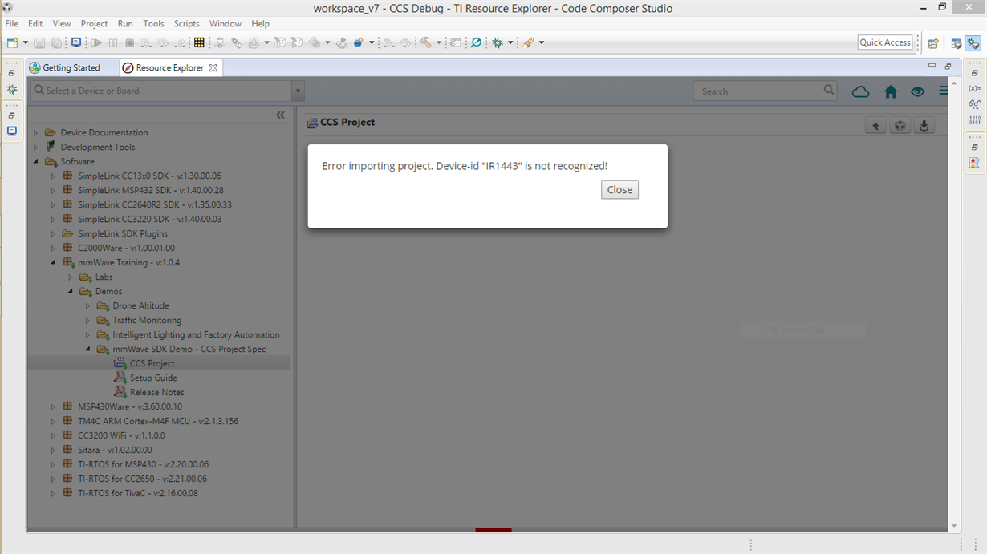
Task: Open the Registers view binary icon
Action: coord(974,120)
